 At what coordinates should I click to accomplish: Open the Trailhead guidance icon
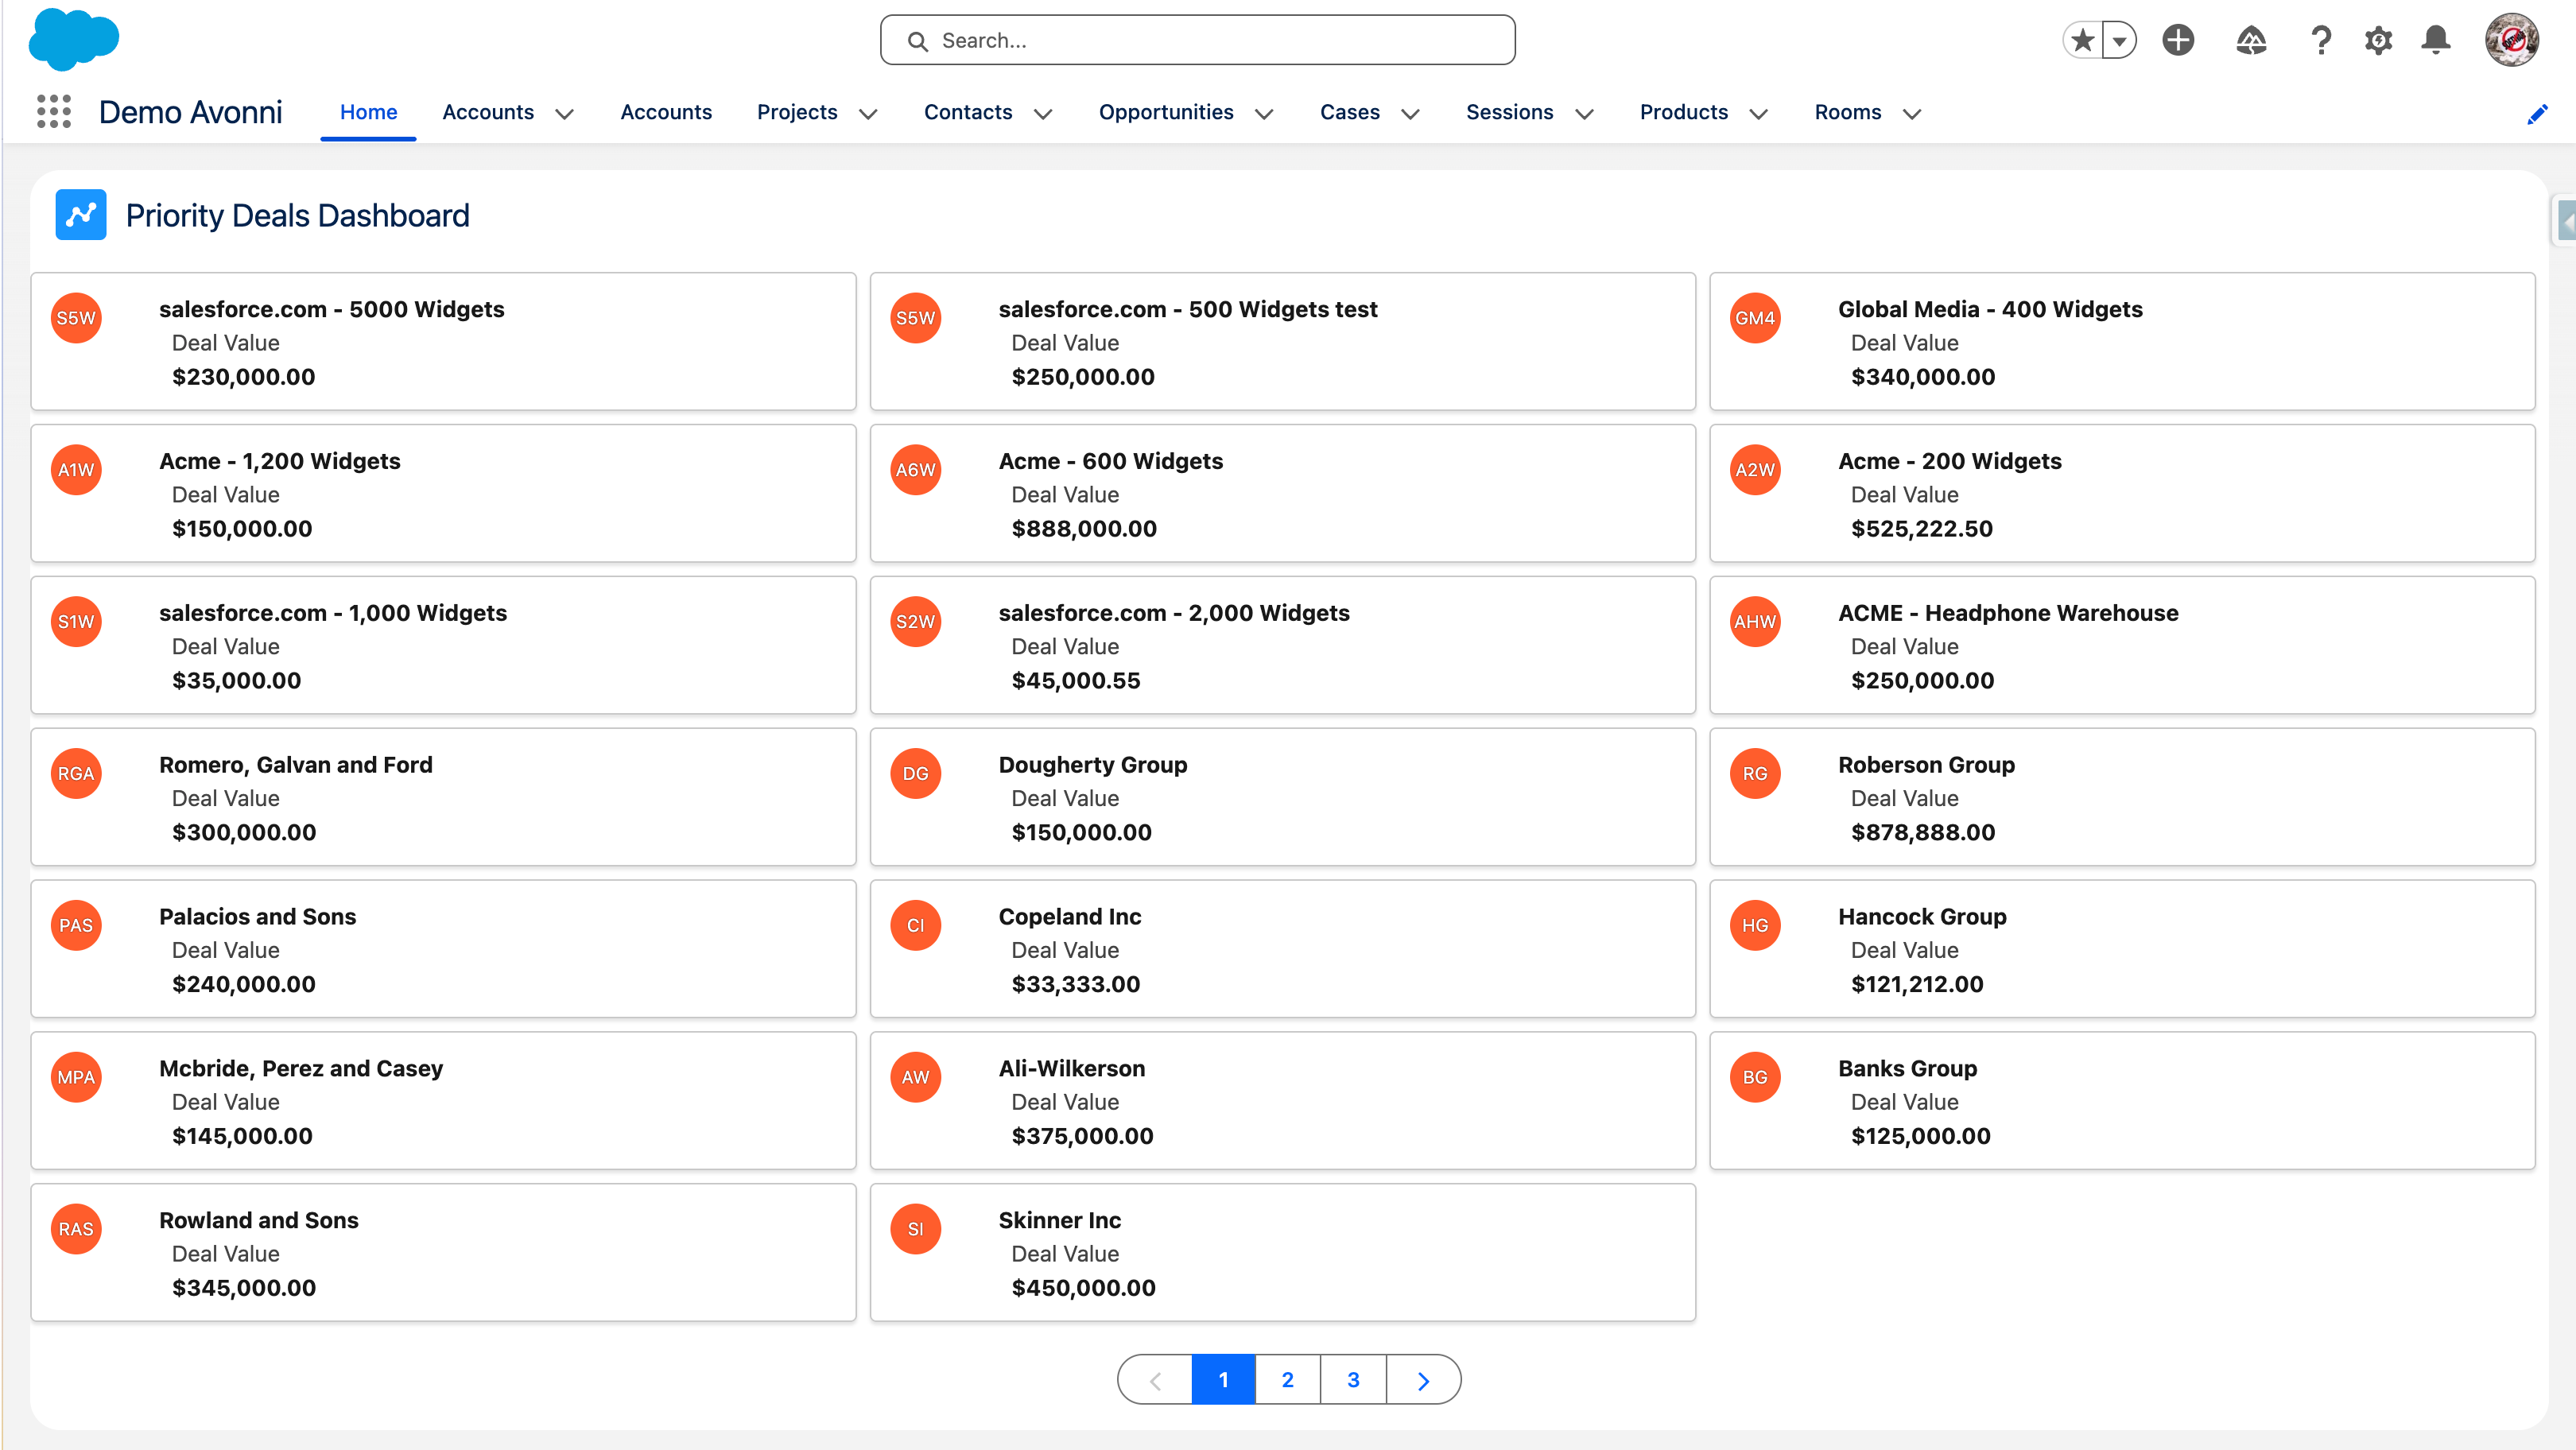click(2251, 40)
